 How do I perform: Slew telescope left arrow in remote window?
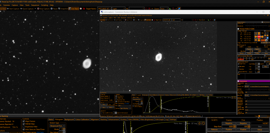click(256, 37)
